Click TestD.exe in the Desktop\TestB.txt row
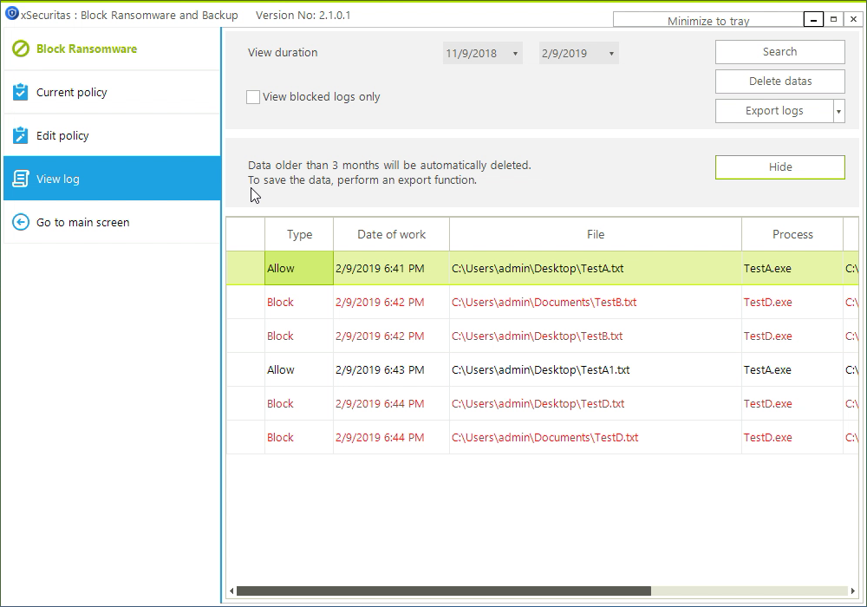Image resolution: width=867 pixels, height=607 pixels. 792,336
